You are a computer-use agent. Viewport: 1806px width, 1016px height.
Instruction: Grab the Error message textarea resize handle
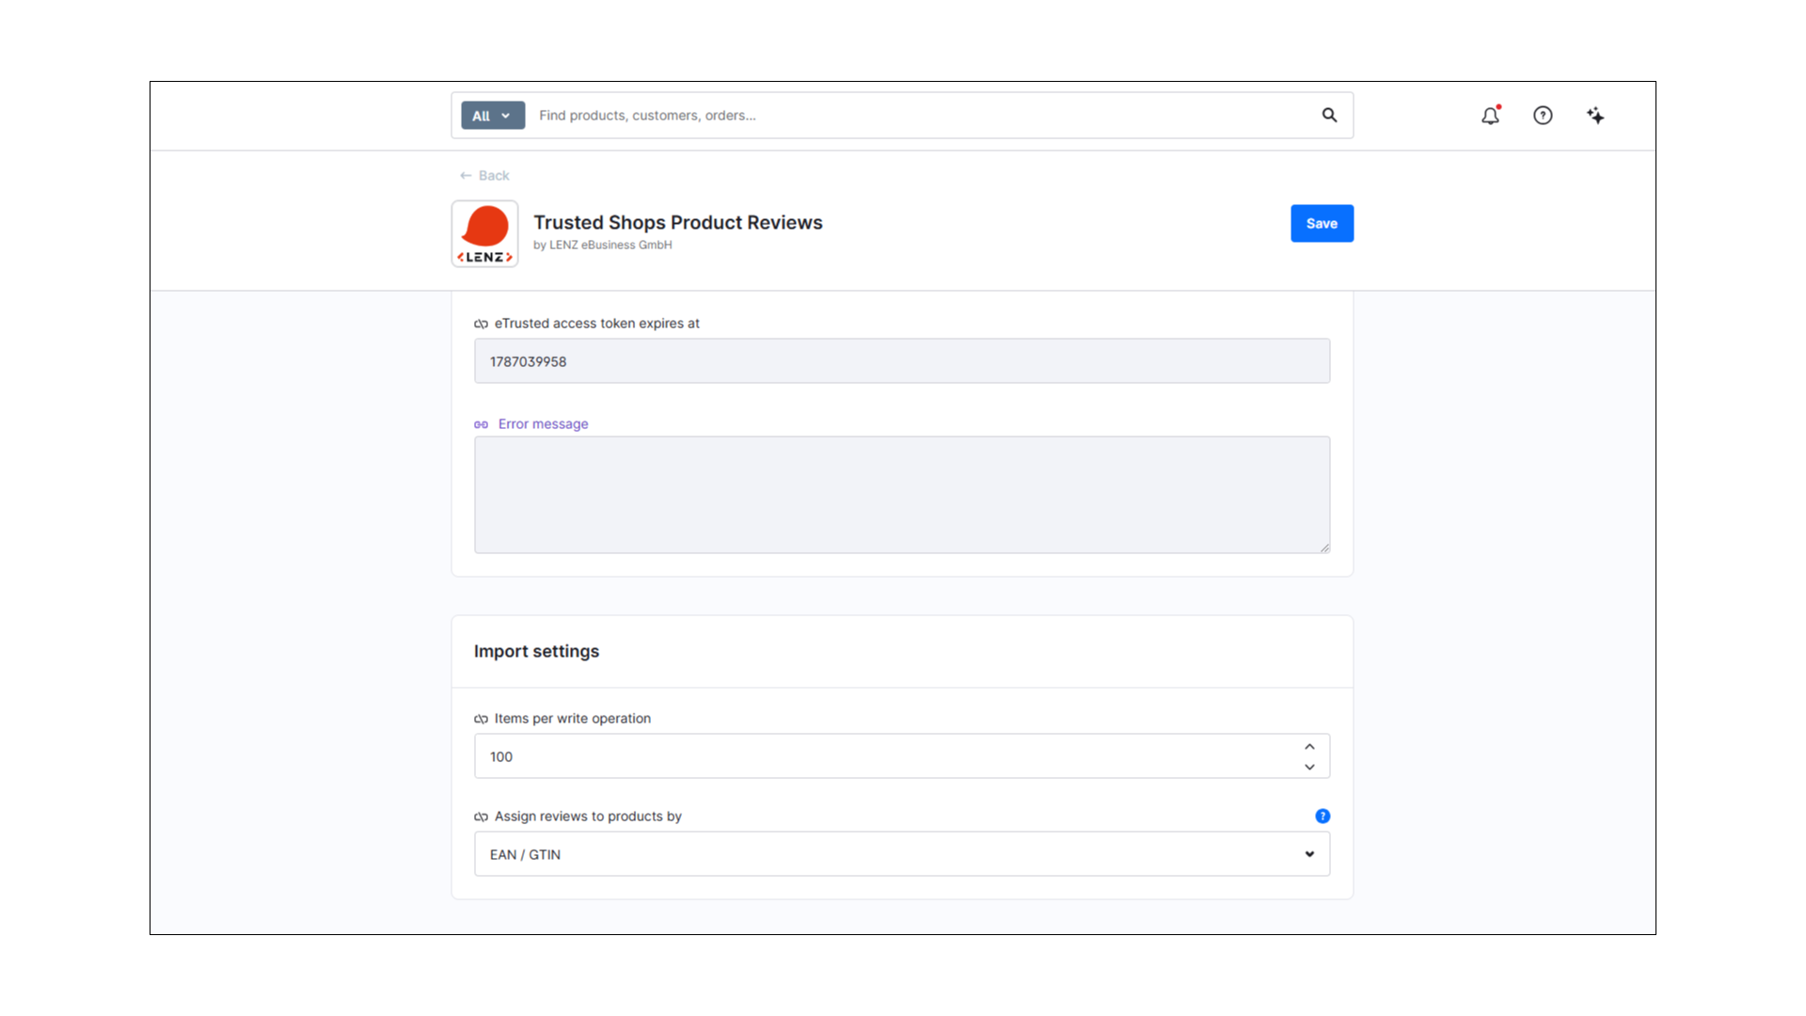click(1323, 548)
